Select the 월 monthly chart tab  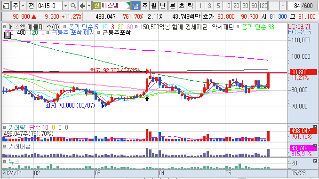tap(153, 6)
